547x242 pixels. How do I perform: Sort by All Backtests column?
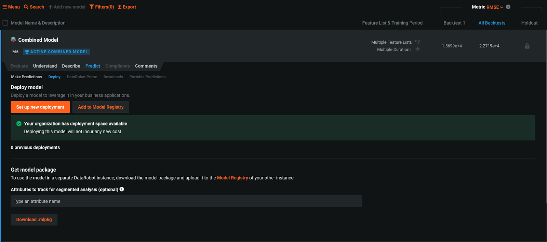492,23
